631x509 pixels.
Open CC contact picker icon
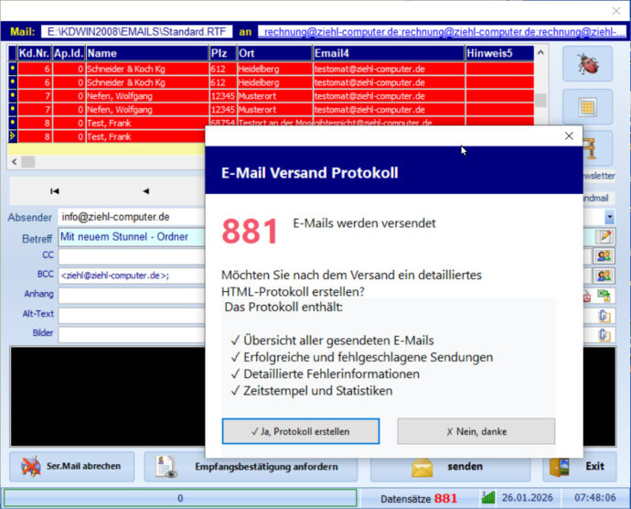click(x=604, y=255)
